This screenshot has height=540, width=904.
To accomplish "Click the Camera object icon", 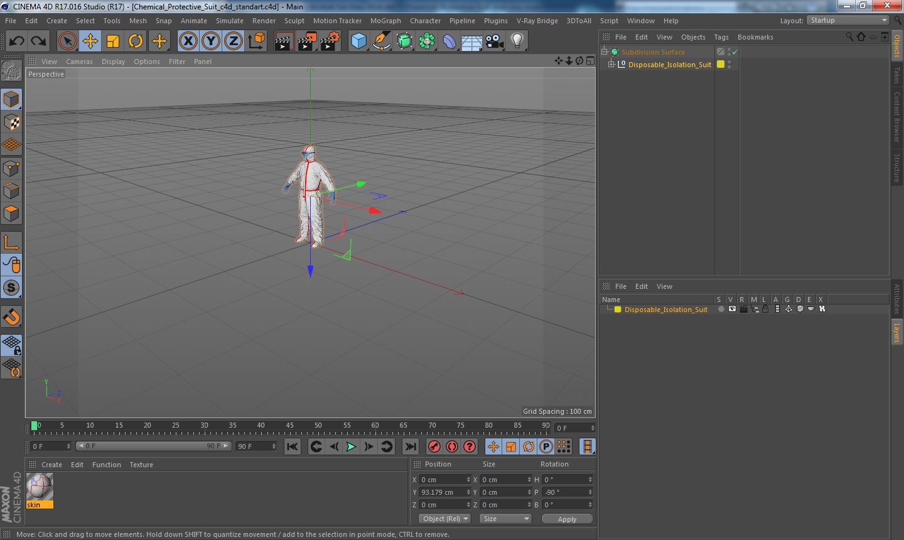I will click(x=494, y=41).
